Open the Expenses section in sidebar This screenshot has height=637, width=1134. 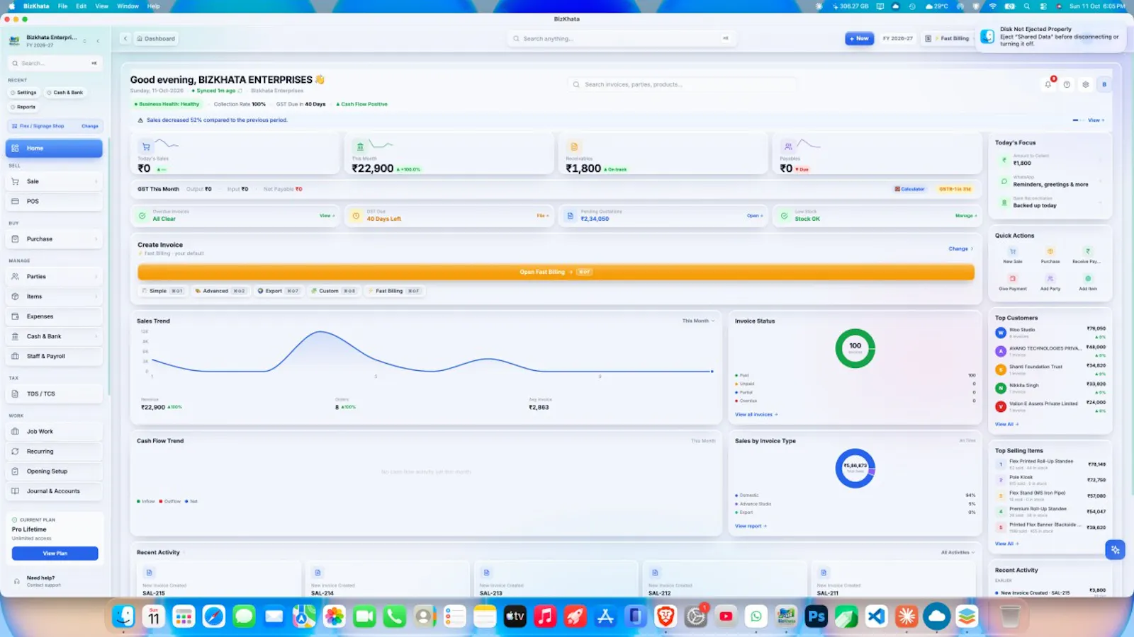point(54,316)
